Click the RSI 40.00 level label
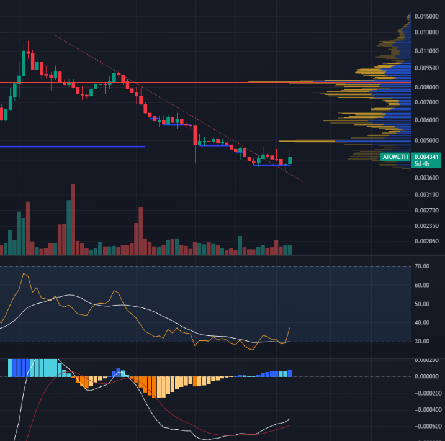This screenshot has width=445, height=441. pyautogui.click(x=422, y=322)
